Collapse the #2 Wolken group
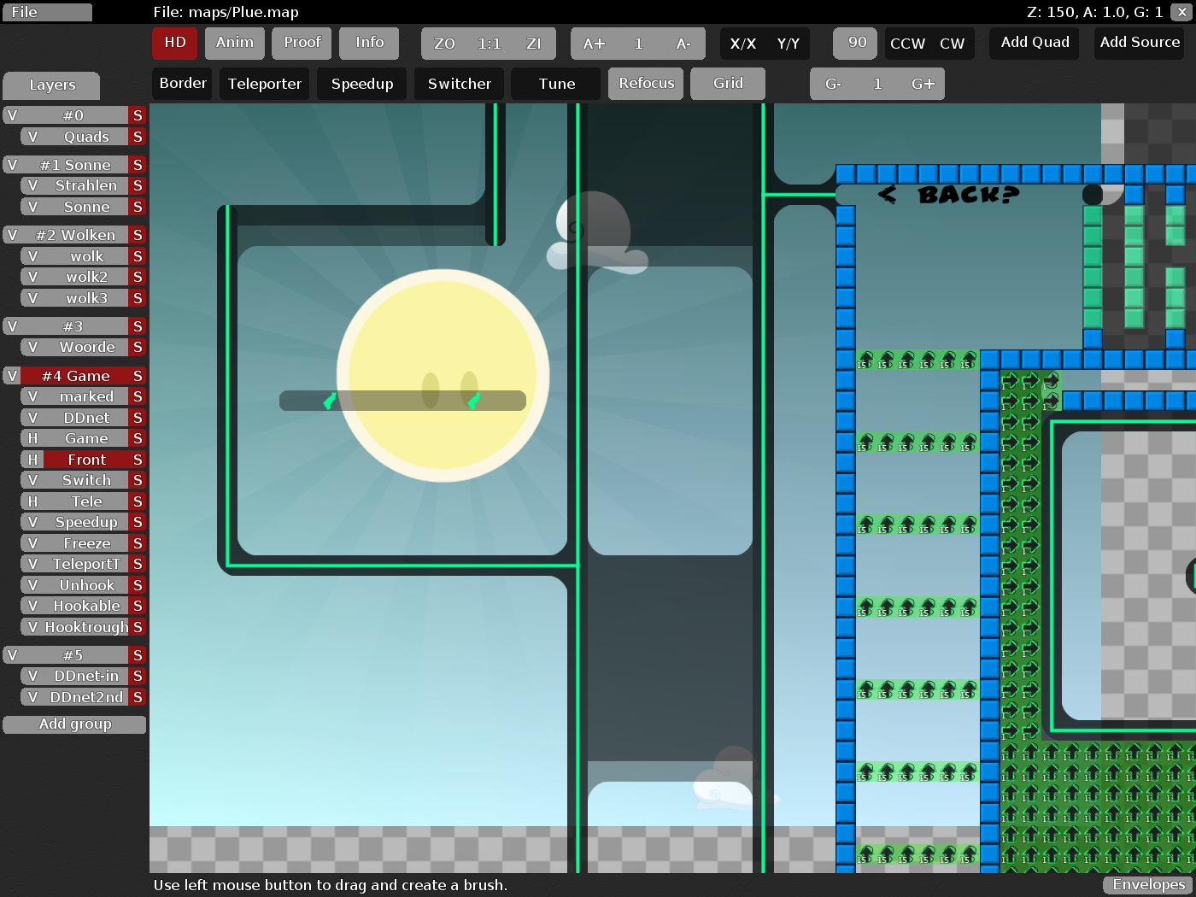Image resolution: width=1196 pixels, height=897 pixels. coord(74,234)
